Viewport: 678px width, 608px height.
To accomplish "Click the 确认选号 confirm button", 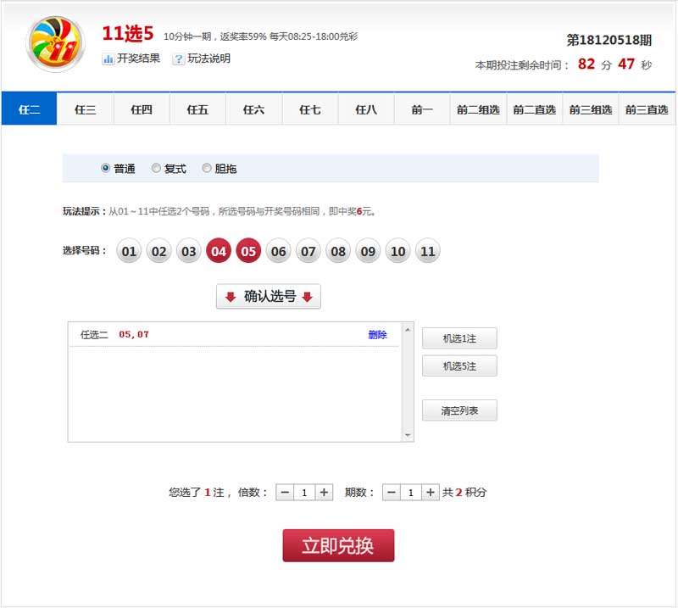I will click(x=269, y=297).
